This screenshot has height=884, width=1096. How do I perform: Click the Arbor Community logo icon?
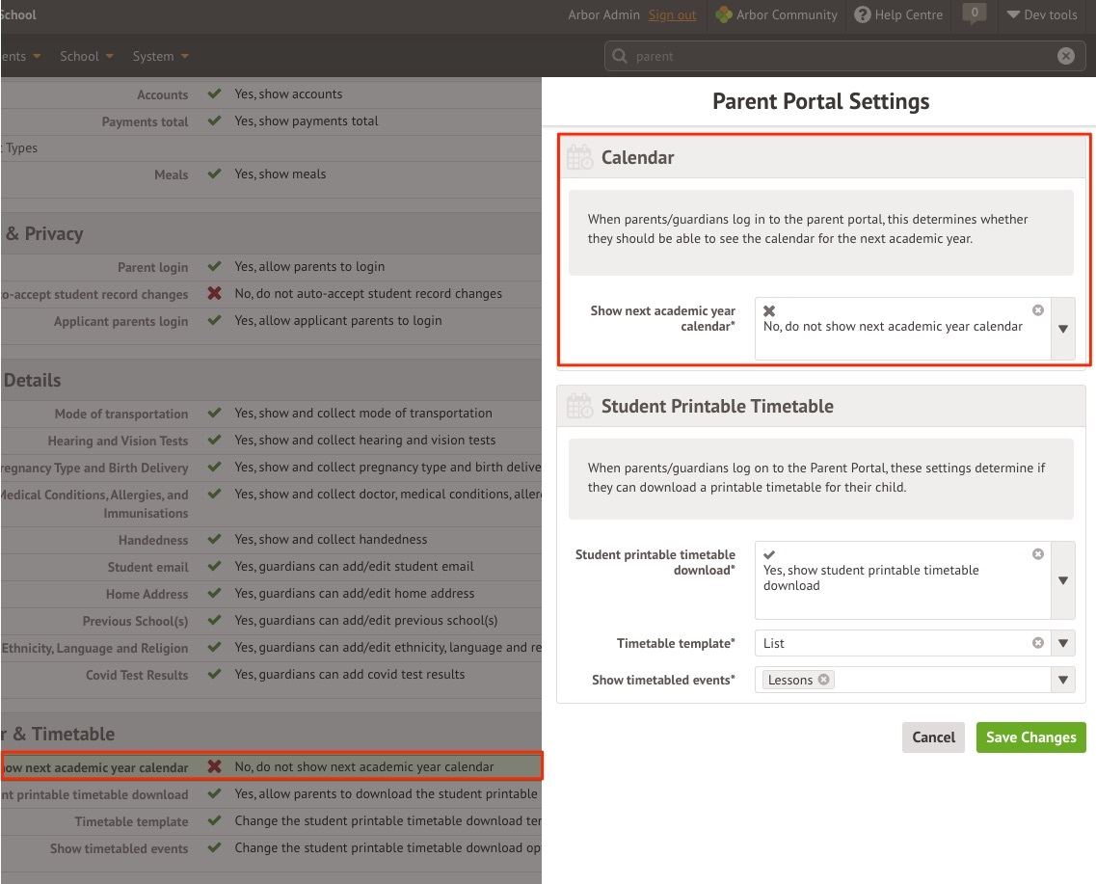tap(724, 14)
